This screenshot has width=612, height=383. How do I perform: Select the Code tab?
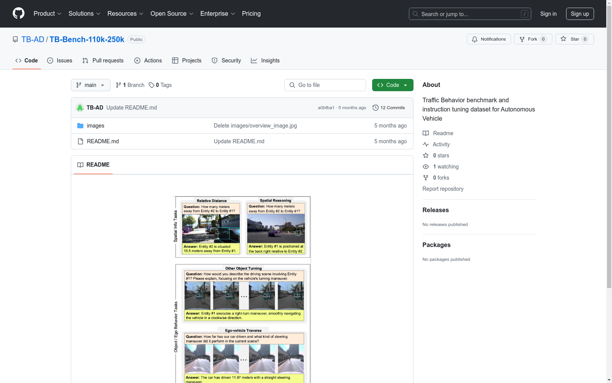click(27, 61)
